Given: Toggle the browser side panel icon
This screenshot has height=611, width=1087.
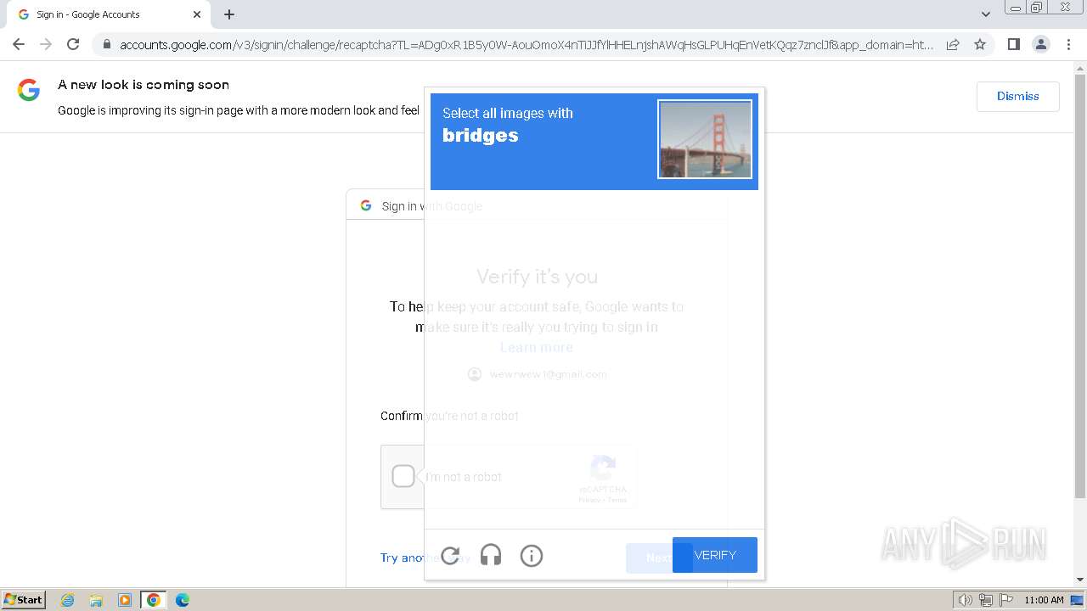Looking at the screenshot, I should point(1013,44).
